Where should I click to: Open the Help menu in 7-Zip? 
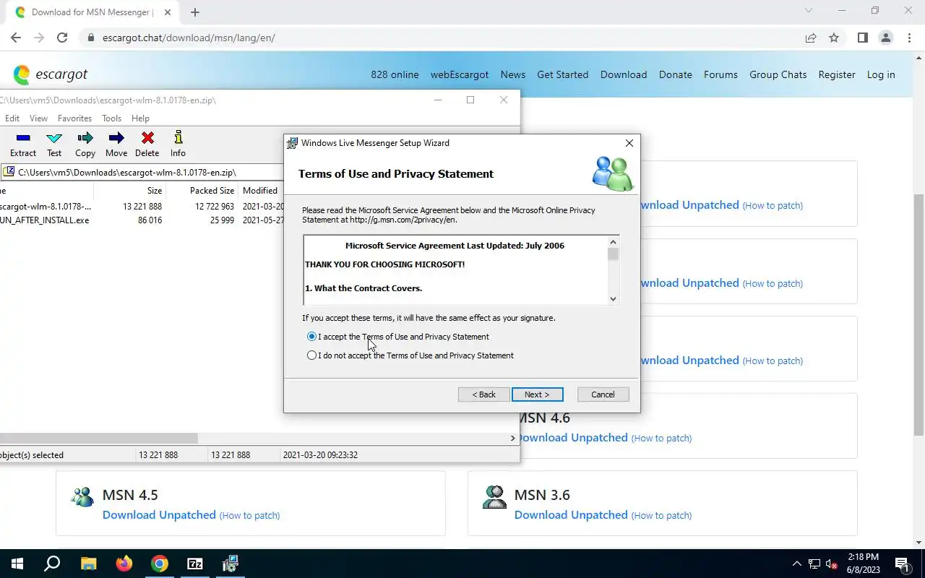[140, 118]
